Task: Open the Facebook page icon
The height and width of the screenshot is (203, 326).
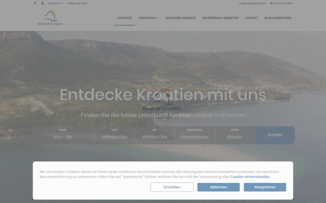Action: coord(35,3)
